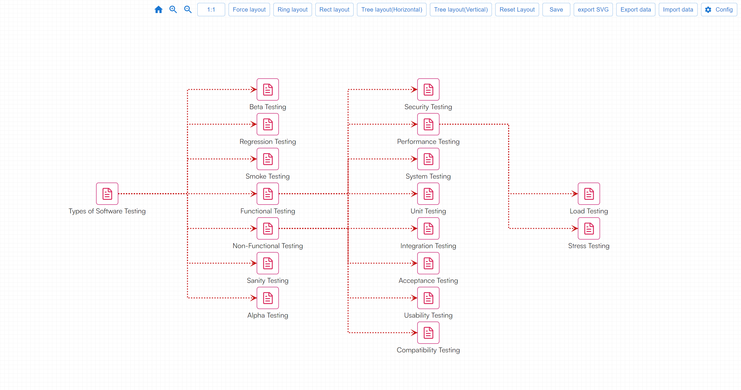Select the Load Testing node icon

[x=589, y=194]
